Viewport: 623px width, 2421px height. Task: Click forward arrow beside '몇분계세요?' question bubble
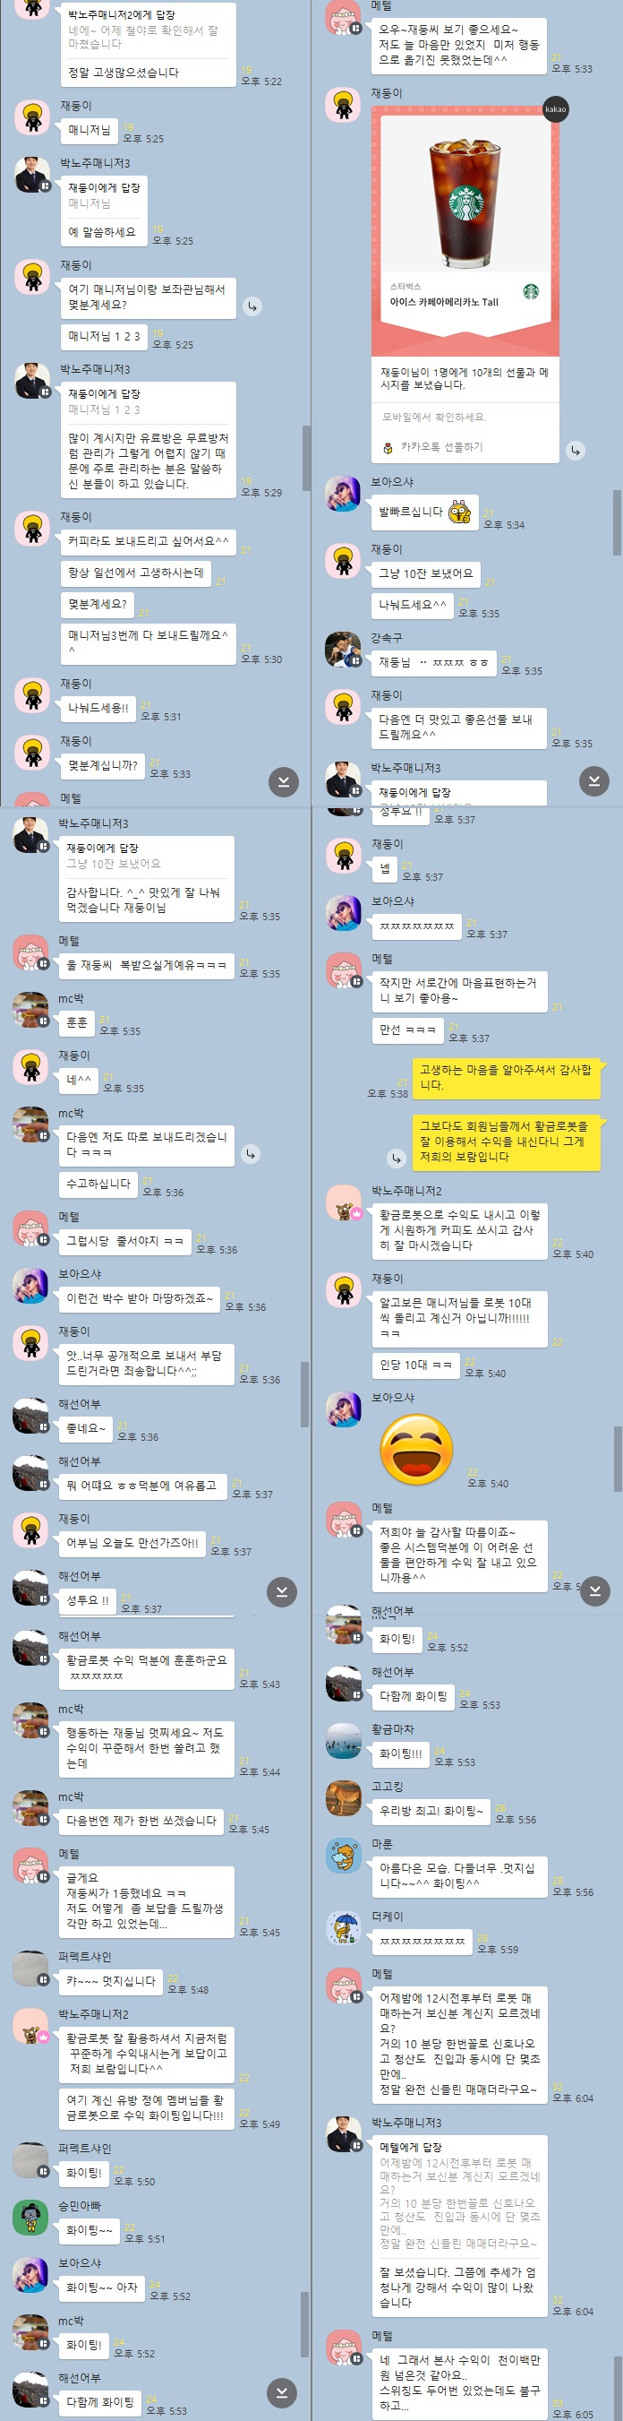[x=252, y=306]
